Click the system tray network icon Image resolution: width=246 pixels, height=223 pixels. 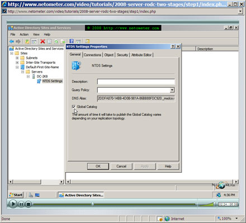coord(219,195)
